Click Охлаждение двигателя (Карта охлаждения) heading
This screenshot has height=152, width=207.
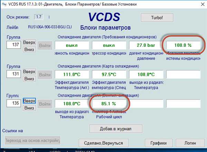point(98,66)
